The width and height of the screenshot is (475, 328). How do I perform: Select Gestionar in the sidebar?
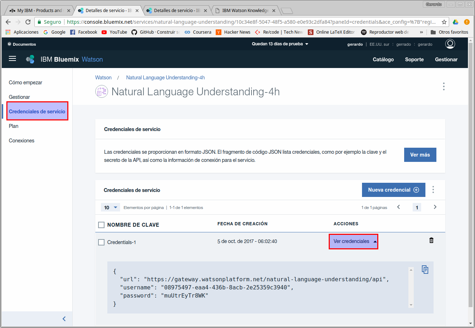pos(19,97)
